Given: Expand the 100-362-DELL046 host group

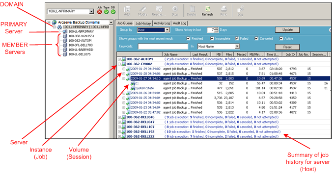Looking at the screenshot, I should point(119,117).
